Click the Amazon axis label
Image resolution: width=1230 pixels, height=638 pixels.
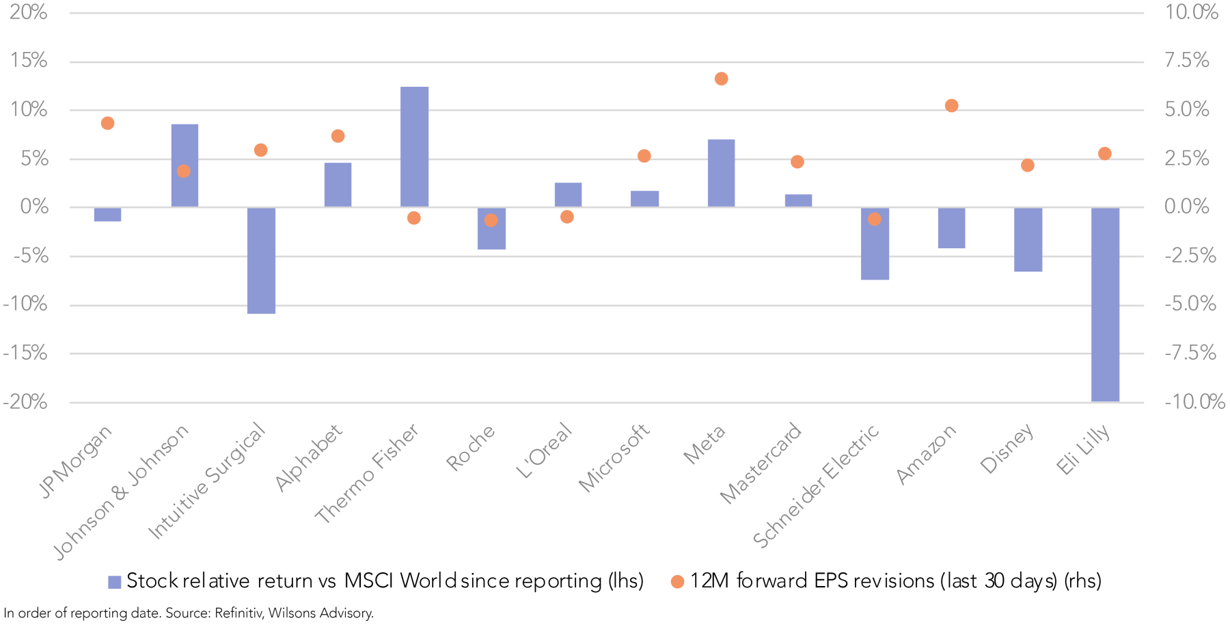926,454
